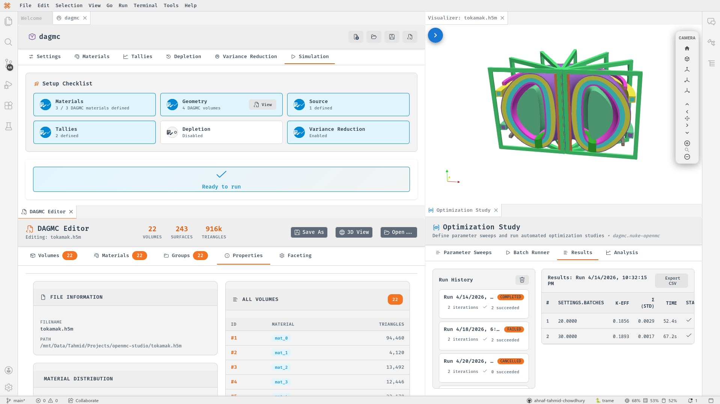Select the COMPLETED run 4/14/2026 entry
This screenshot has width=720, height=404.
[484, 304]
